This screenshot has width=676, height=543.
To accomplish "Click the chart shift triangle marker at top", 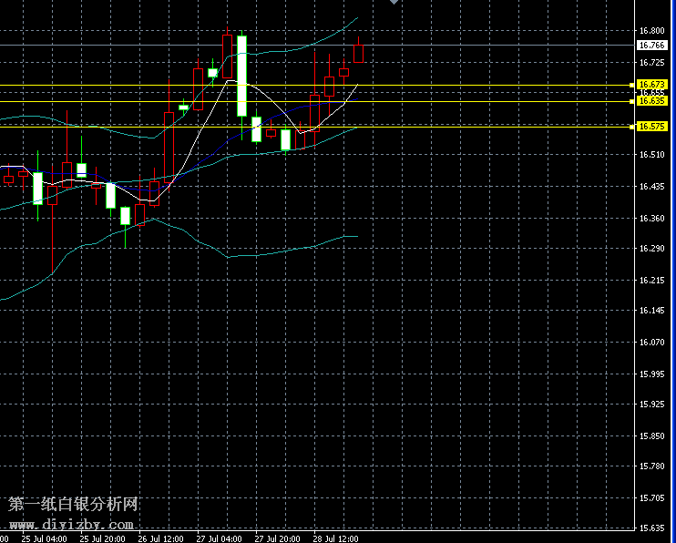I will (x=393, y=3).
